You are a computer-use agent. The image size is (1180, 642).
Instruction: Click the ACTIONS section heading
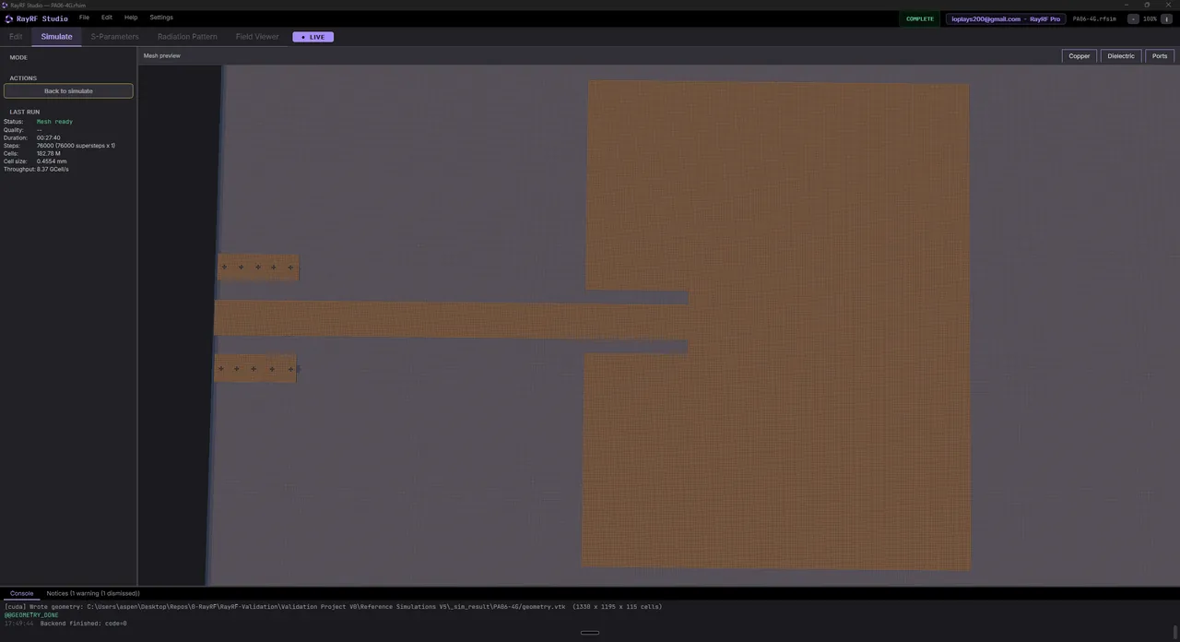(x=23, y=78)
